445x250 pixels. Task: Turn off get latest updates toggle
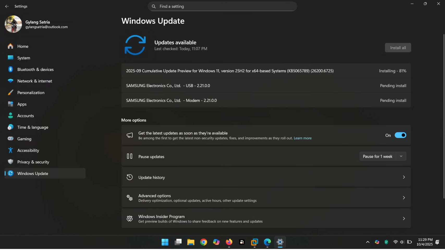point(400,135)
